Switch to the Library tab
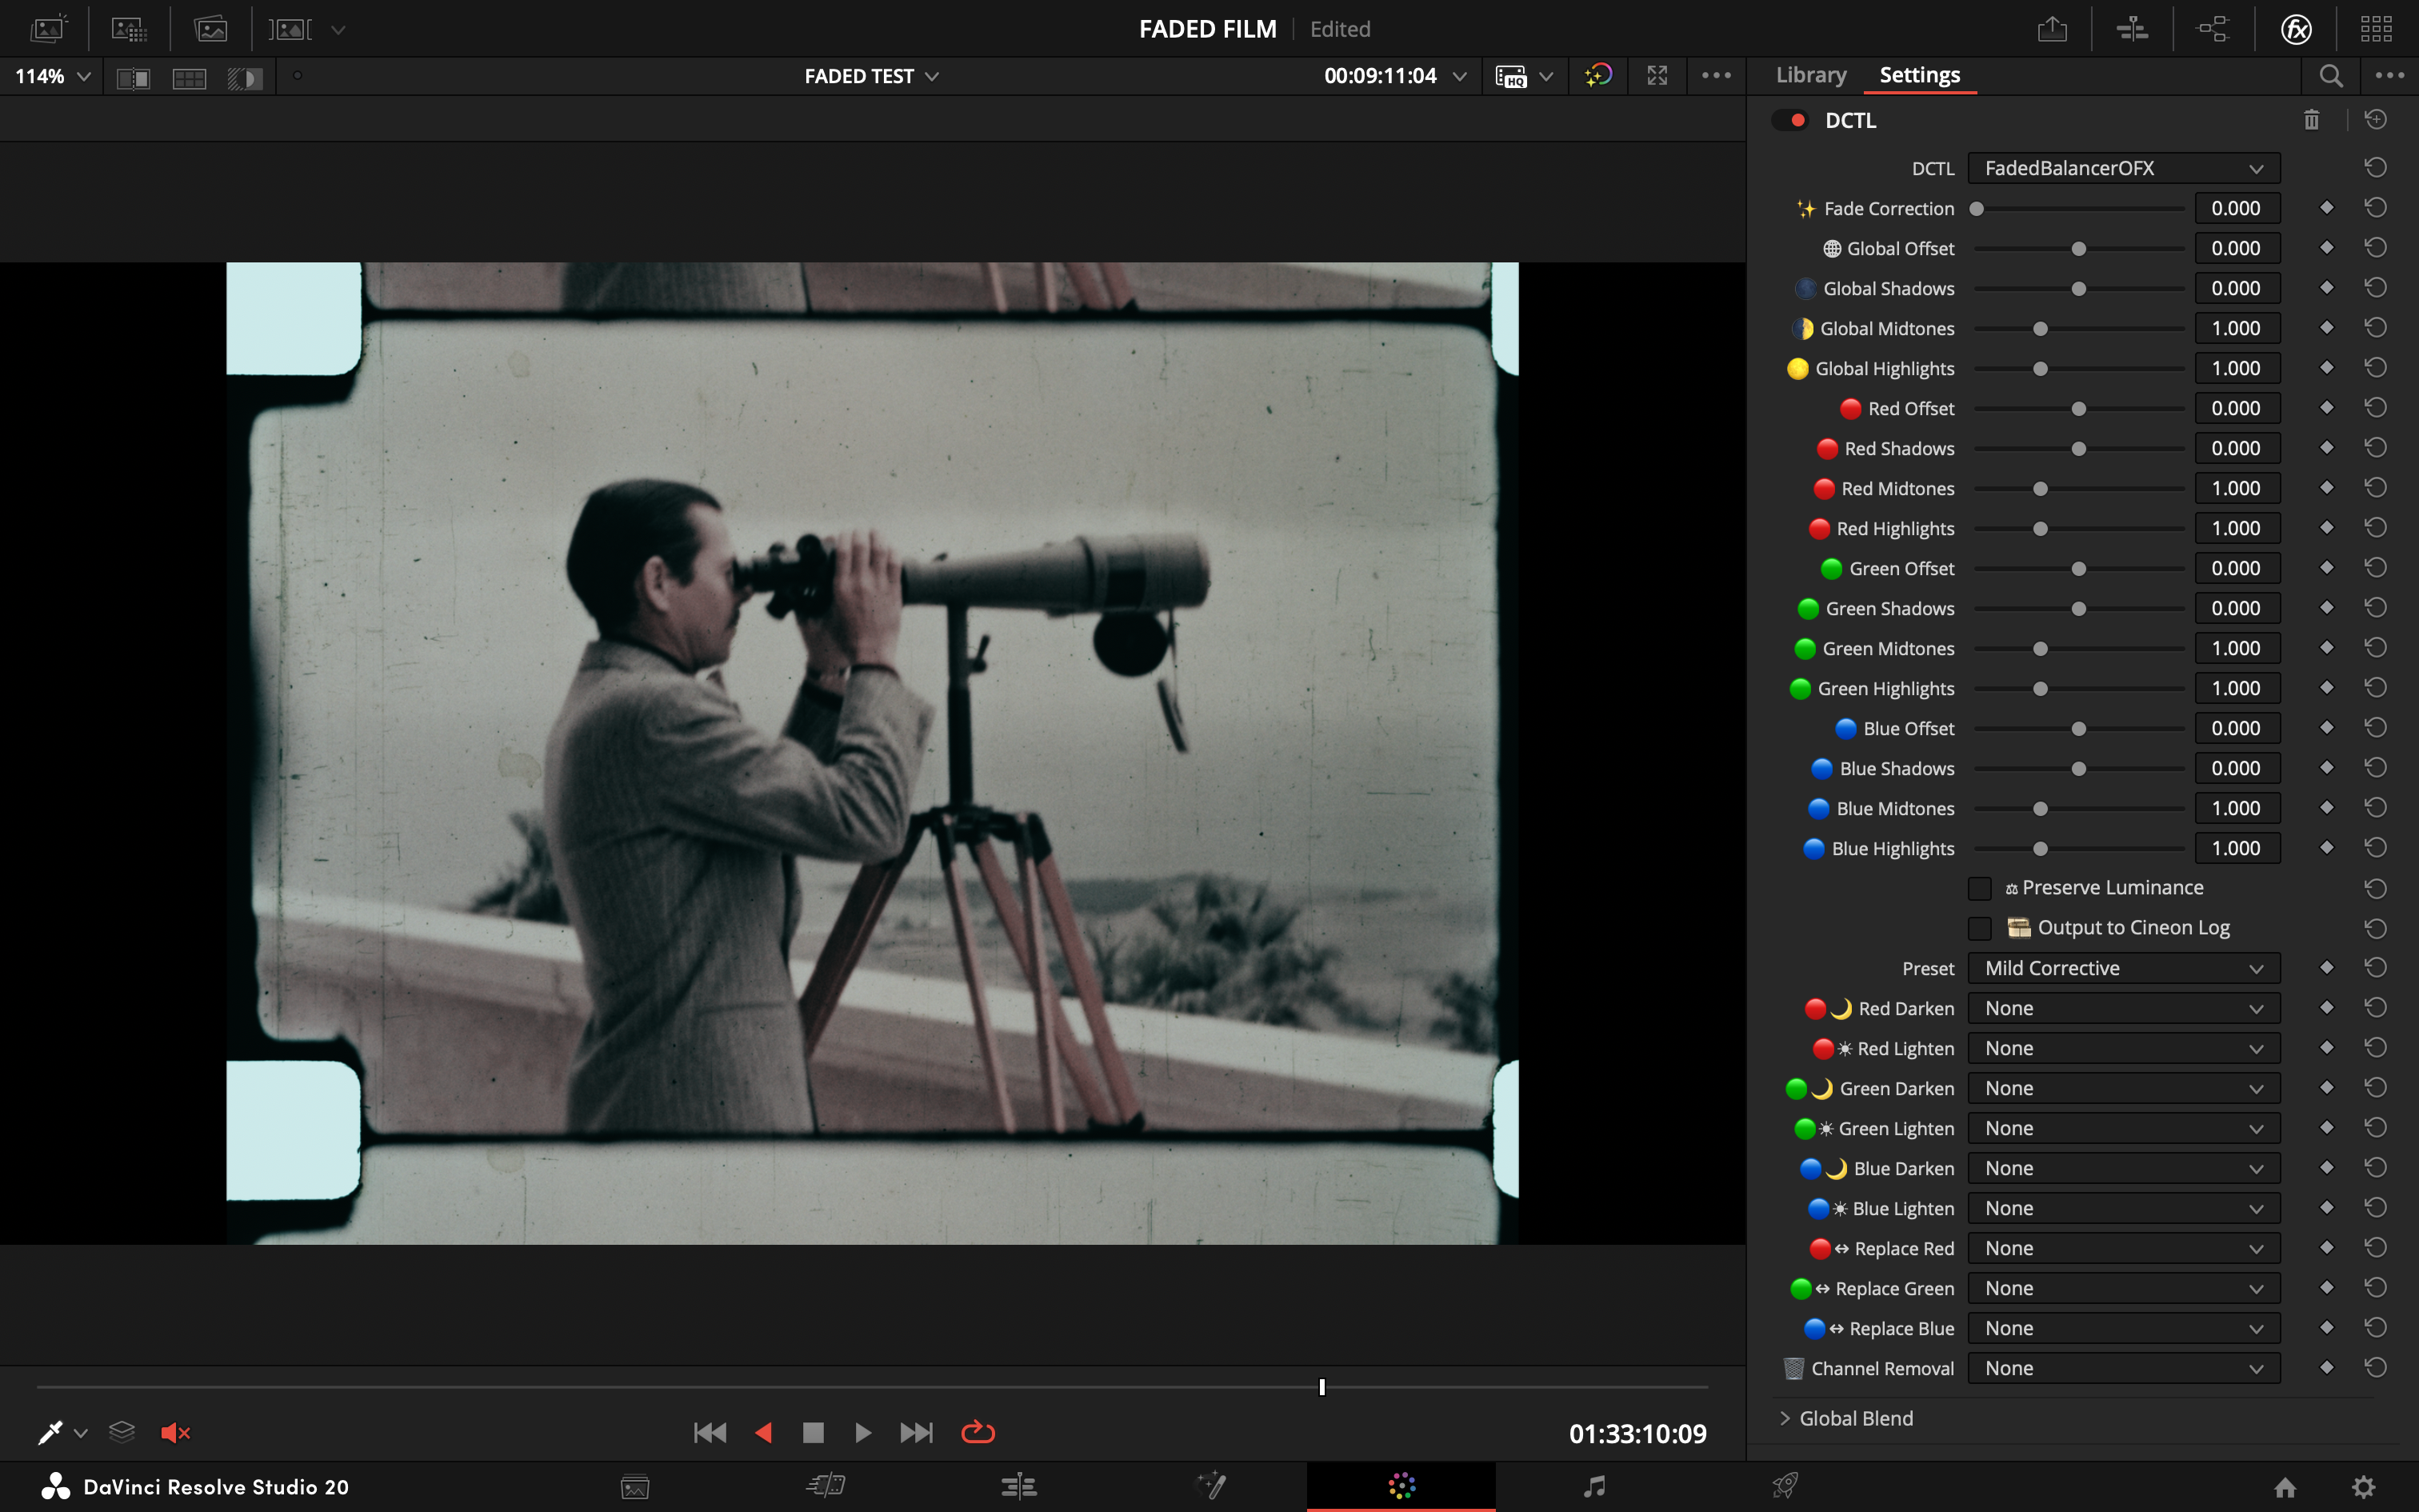 [x=1810, y=75]
